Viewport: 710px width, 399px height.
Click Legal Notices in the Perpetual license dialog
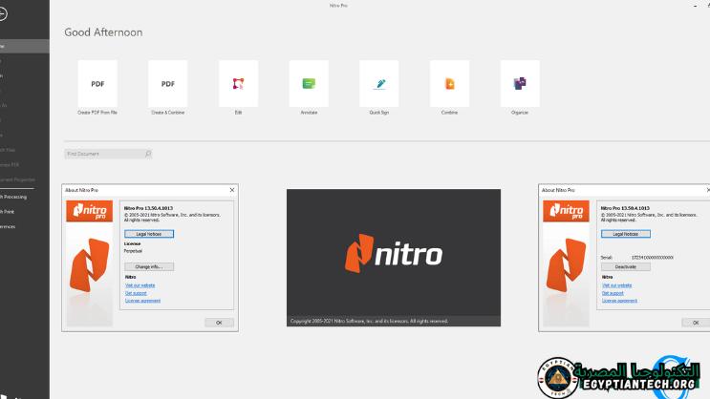click(149, 234)
